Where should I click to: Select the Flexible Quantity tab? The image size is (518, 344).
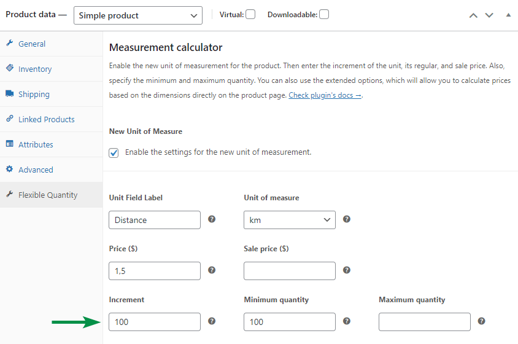coord(51,195)
